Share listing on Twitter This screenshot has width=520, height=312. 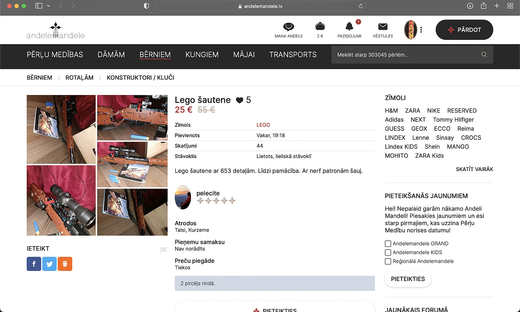(x=49, y=264)
